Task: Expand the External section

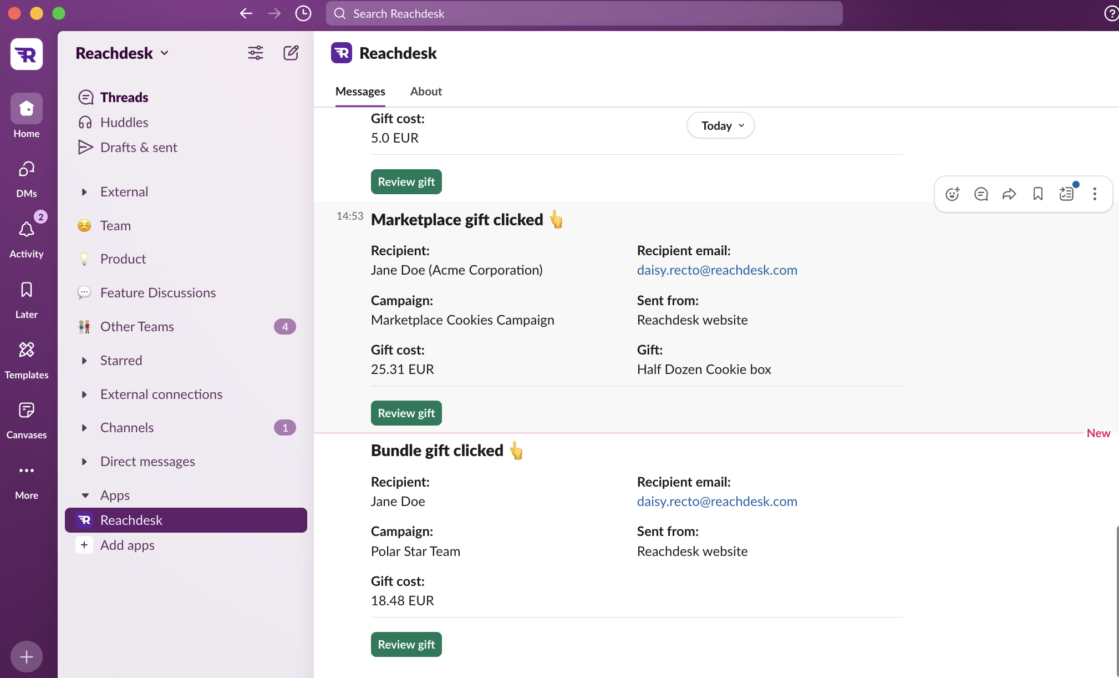Action: coord(84,192)
